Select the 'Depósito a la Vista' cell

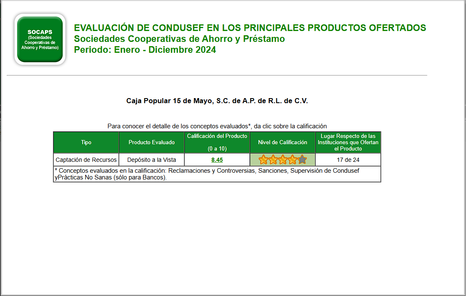coord(152,160)
